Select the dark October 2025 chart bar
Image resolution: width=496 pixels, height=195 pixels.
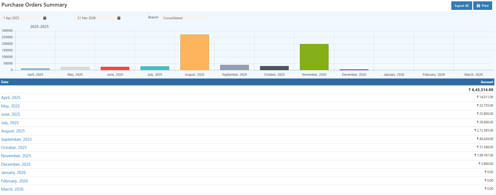[274, 68]
